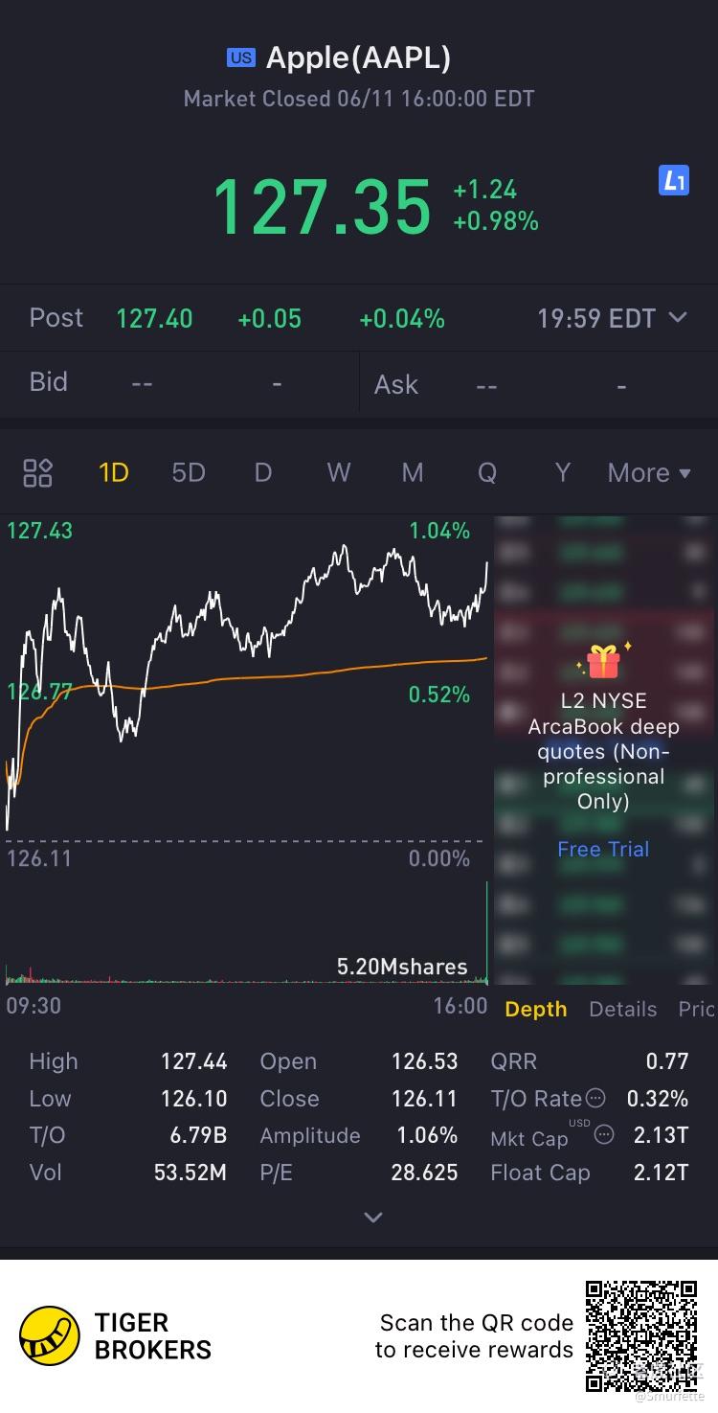Tap the Post price 127.40
718x1413 pixels.
coord(154,318)
